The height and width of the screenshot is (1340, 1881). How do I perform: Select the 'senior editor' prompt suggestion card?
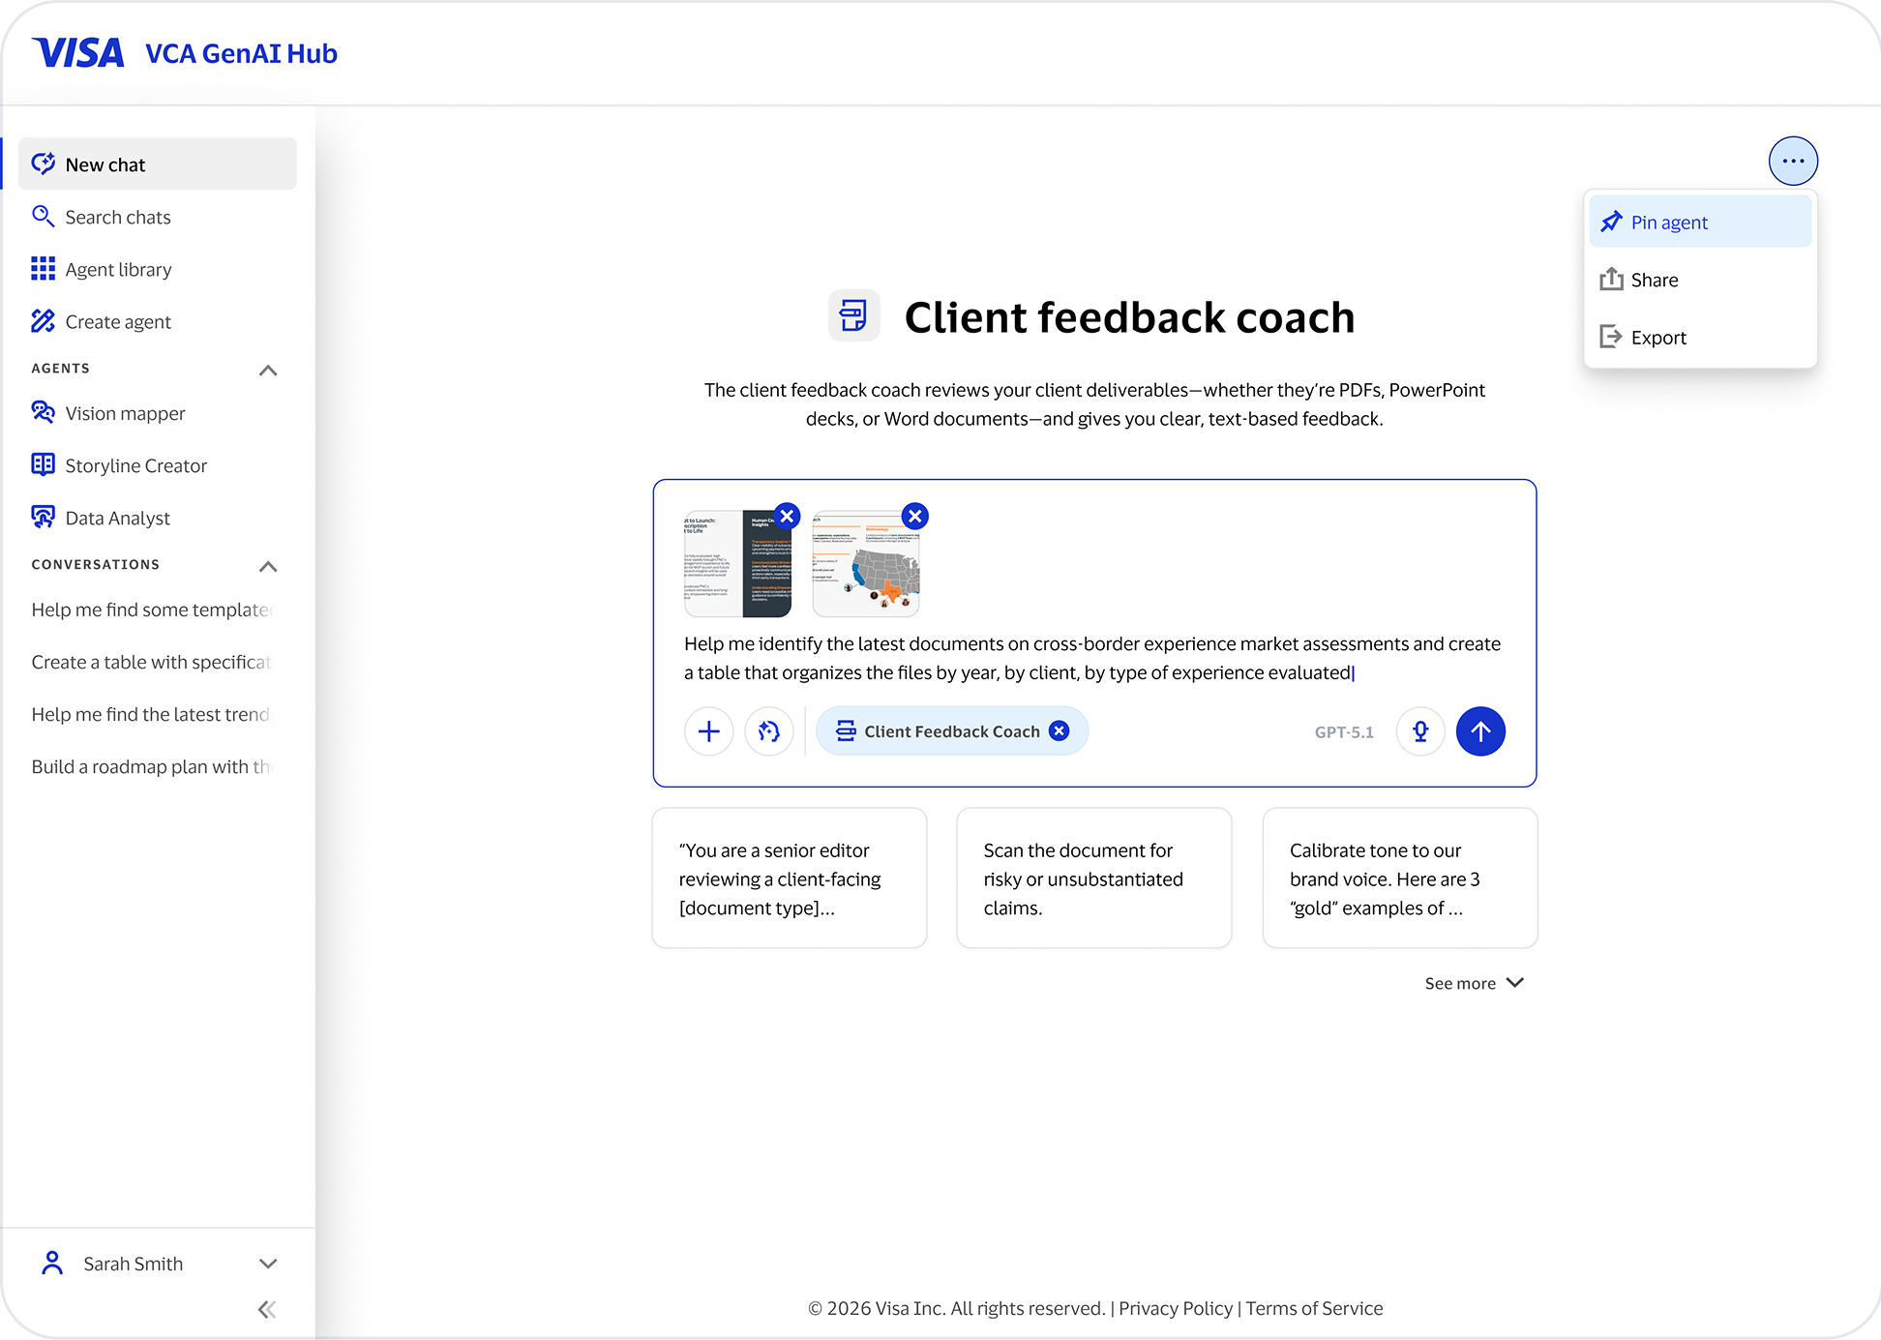click(x=790, y=878)
